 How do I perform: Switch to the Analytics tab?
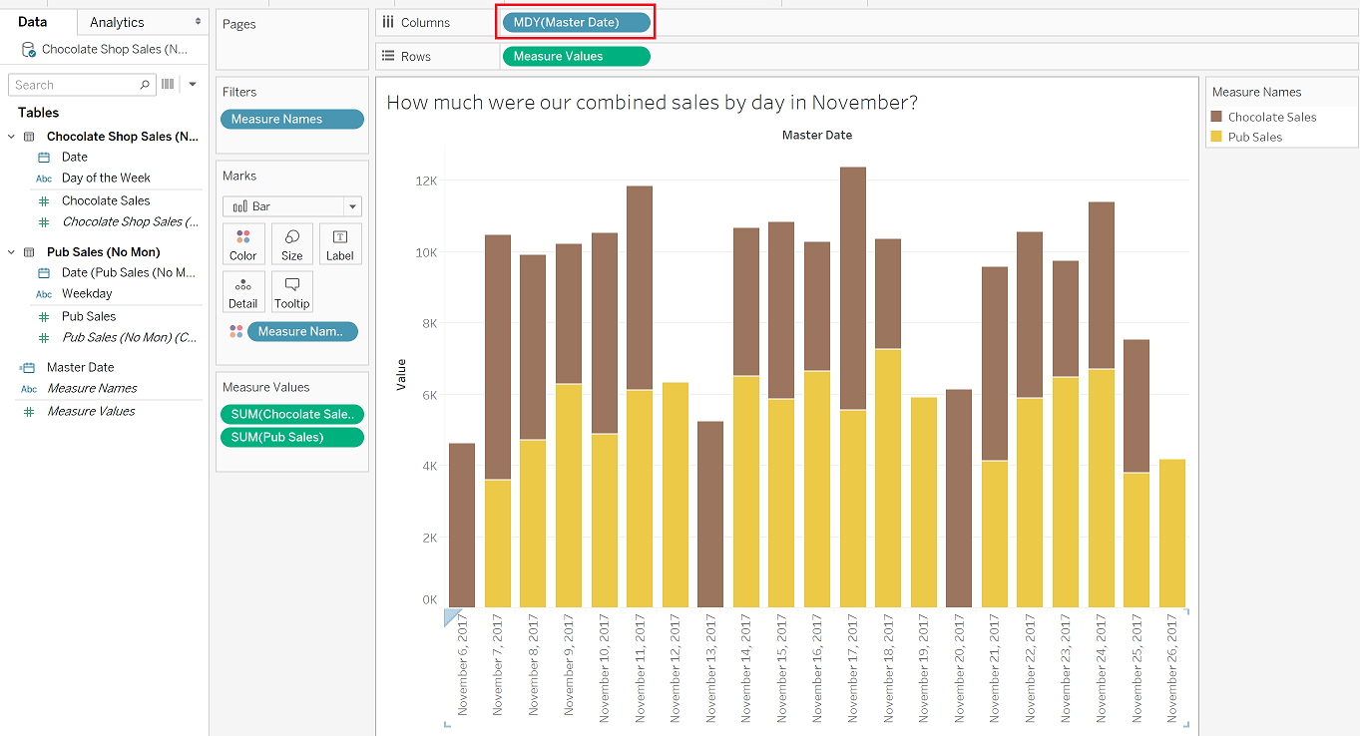[x=117, y=22]
